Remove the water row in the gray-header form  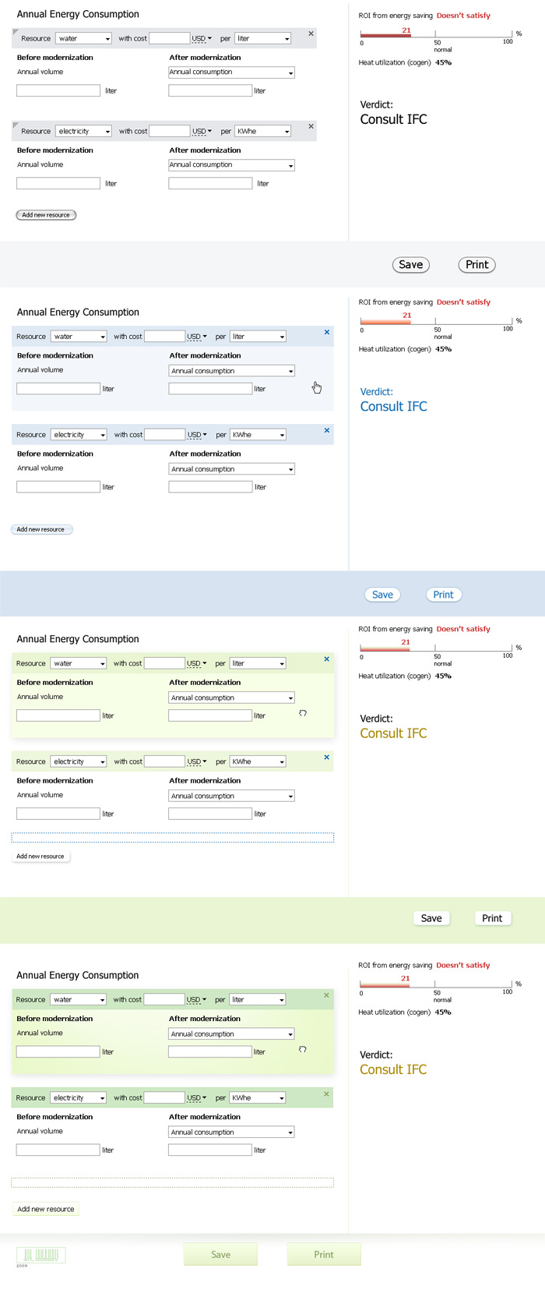coord(311,34)
